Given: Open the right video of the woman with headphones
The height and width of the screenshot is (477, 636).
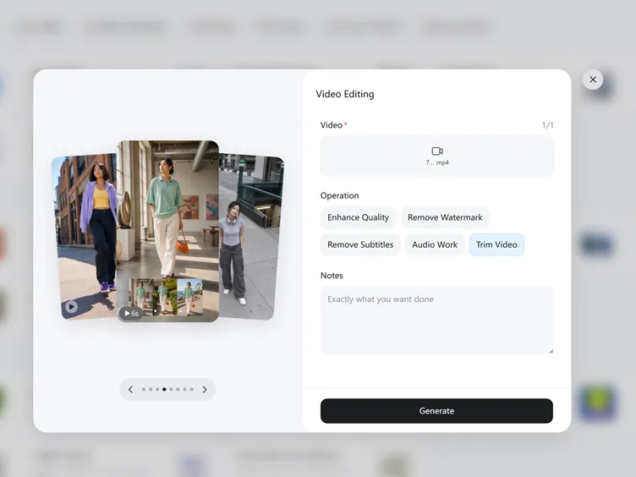Looking at the screenshot, I should point(250,238).
